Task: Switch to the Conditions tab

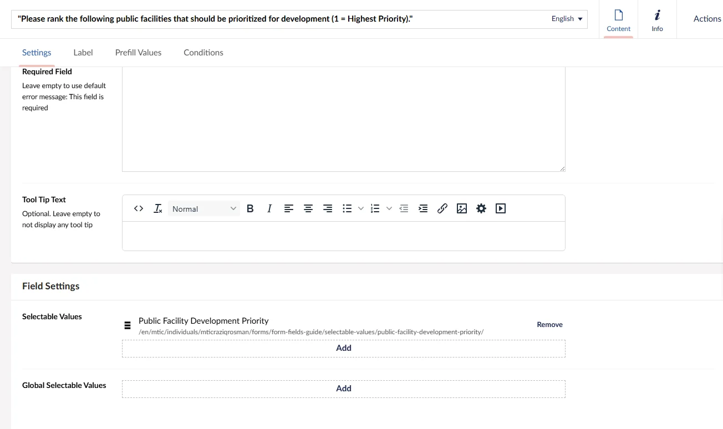Action: 203,53
